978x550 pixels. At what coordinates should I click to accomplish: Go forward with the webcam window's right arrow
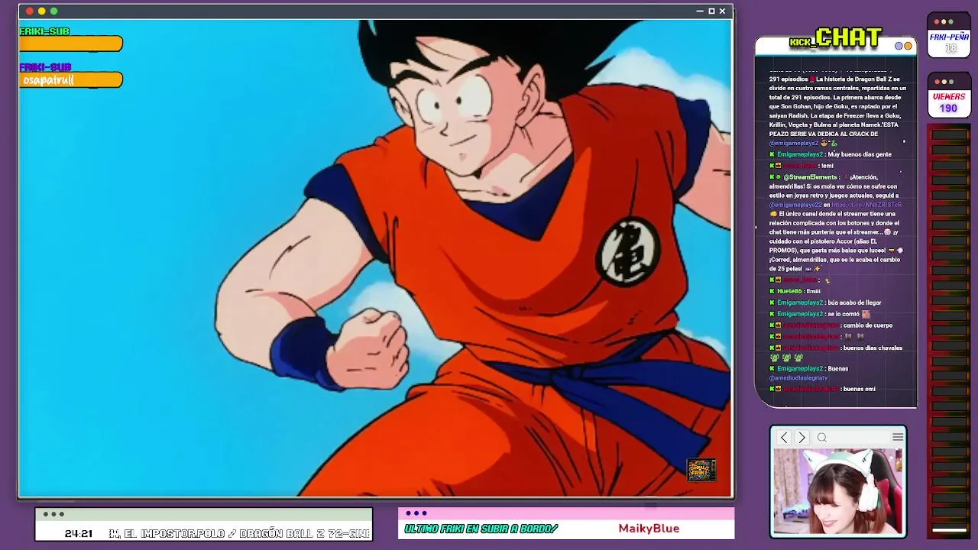[x=802, y=438]
